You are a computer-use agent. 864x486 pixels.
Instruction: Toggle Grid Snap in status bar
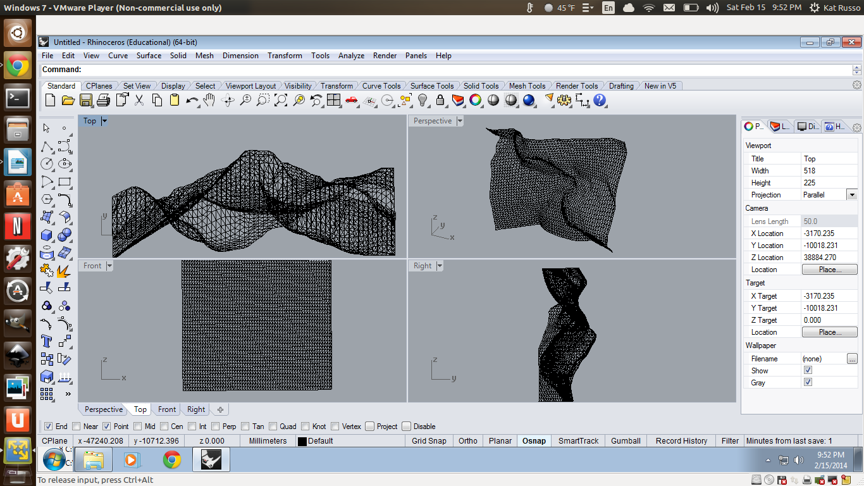coord(429,441)
